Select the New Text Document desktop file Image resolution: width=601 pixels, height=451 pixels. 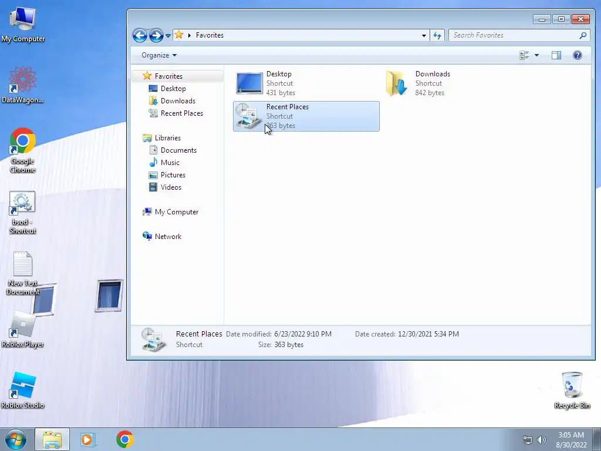[x=23, y=273]
